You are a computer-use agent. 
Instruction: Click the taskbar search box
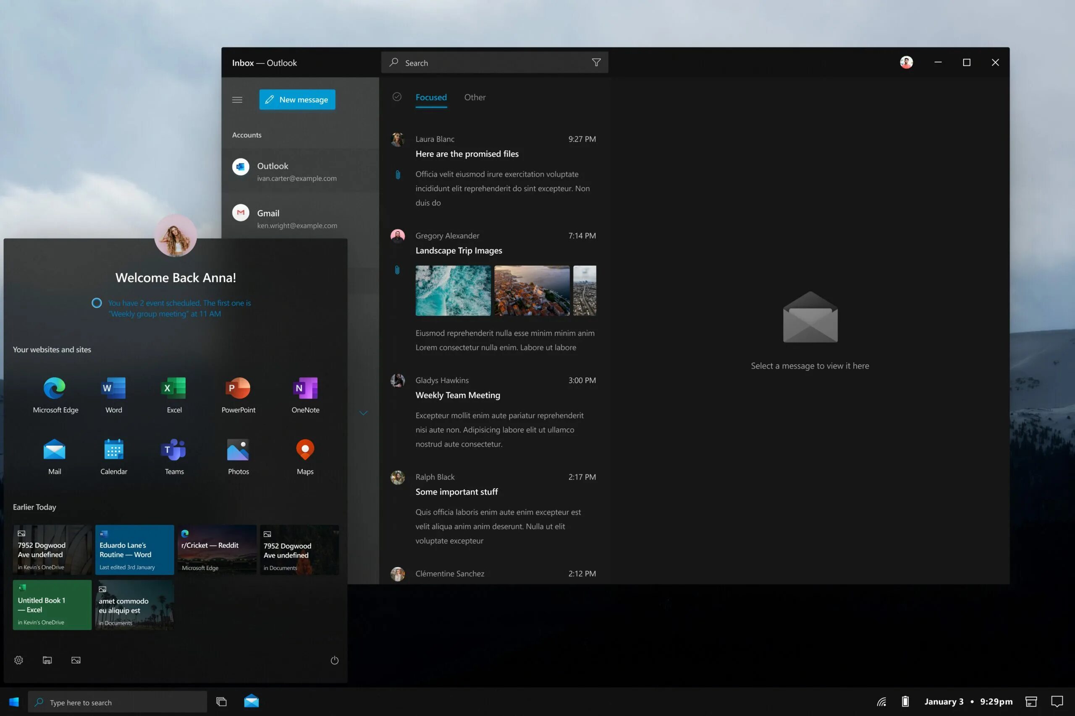117,702
